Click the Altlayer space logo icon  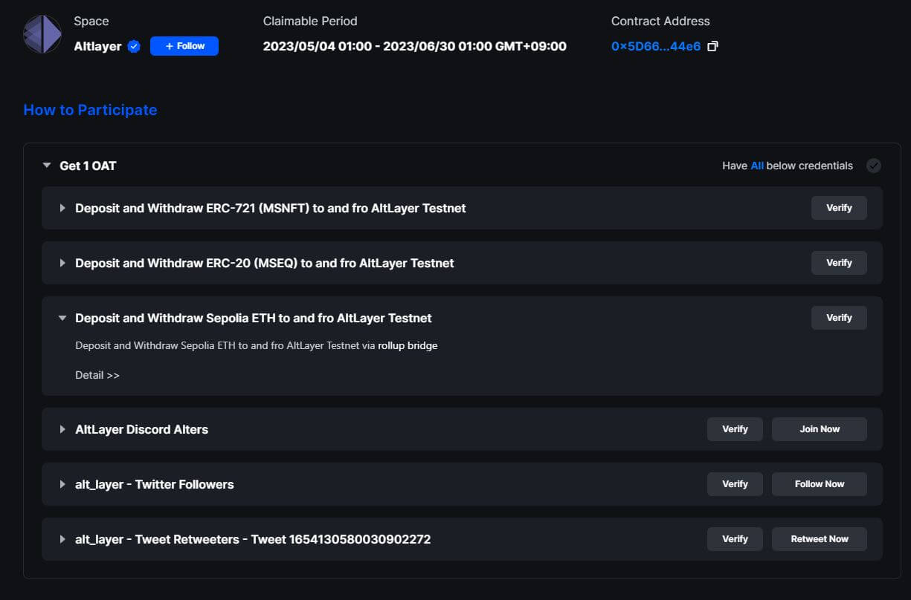point(42,34)
